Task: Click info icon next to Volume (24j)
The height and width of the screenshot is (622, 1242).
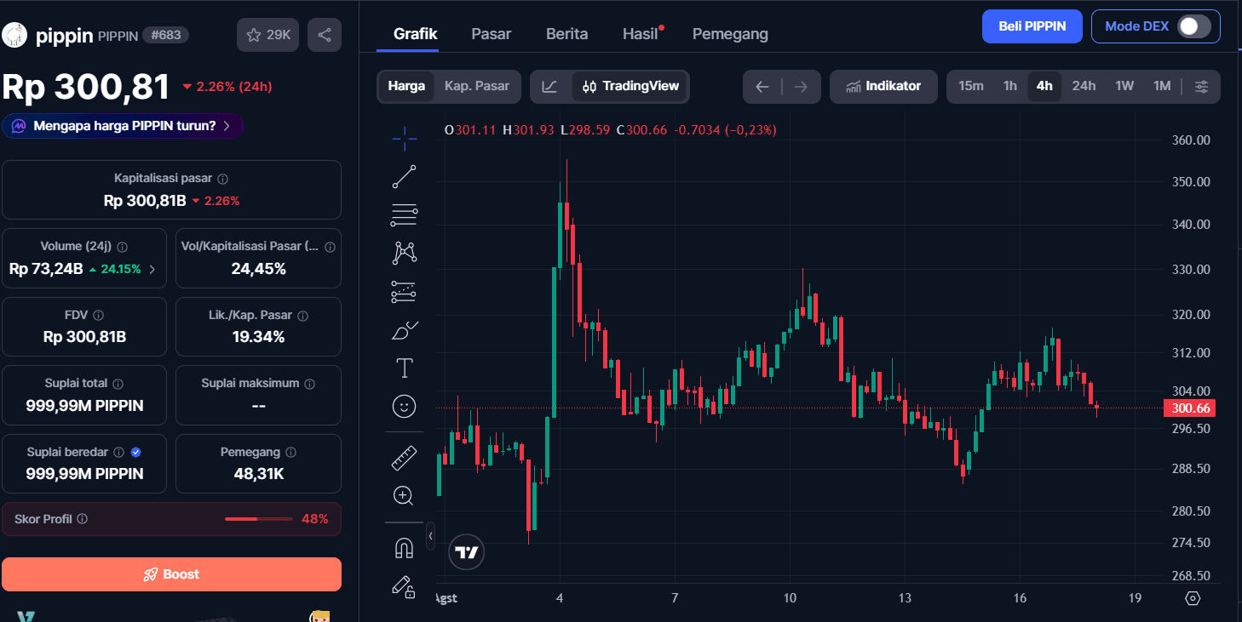Action: click(122, 247)
